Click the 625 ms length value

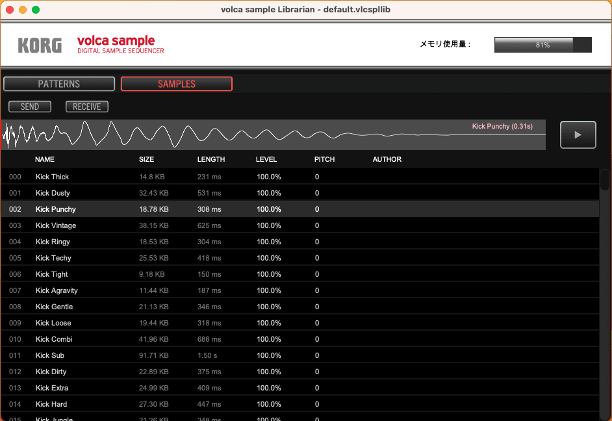pyautogui.click(x=209, y=225)
